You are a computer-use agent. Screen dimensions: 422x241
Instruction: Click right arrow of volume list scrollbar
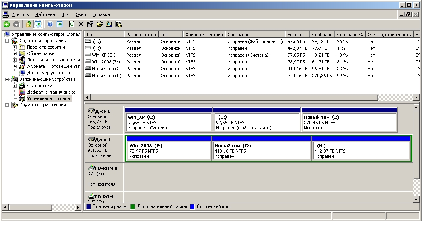[x=417, y=98]
